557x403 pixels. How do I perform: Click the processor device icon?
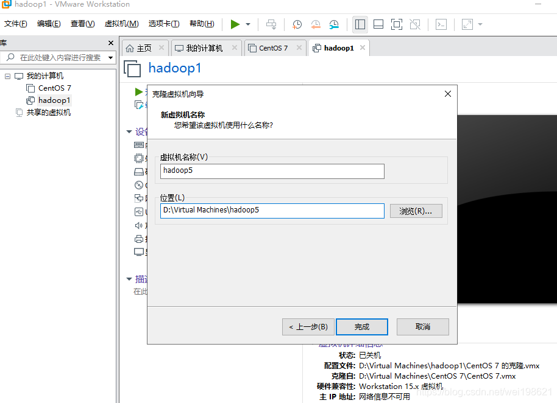139,158
